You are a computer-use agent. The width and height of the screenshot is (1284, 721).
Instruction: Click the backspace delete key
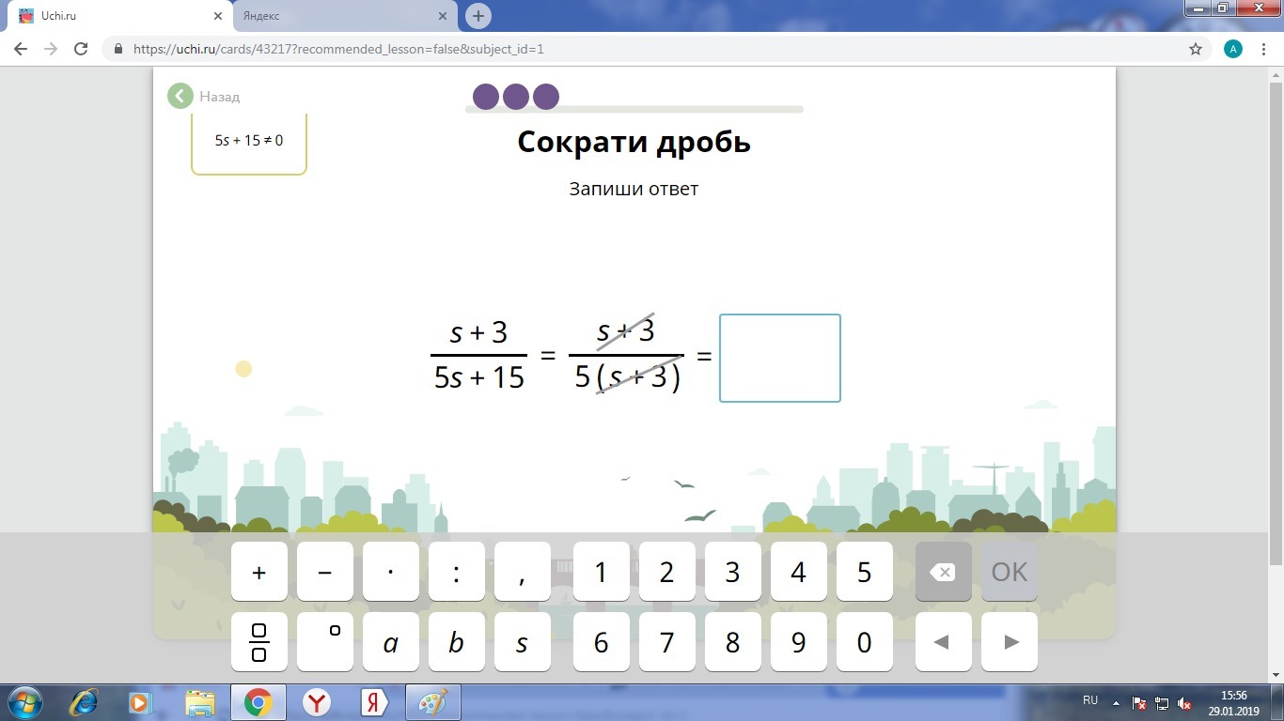(944, 572)
